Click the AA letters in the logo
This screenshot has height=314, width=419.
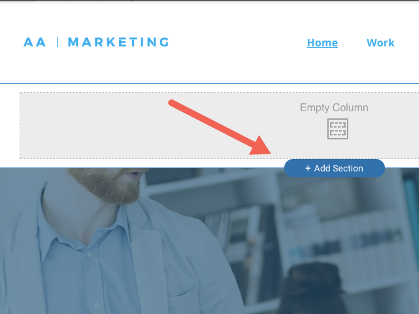point(35,42)
